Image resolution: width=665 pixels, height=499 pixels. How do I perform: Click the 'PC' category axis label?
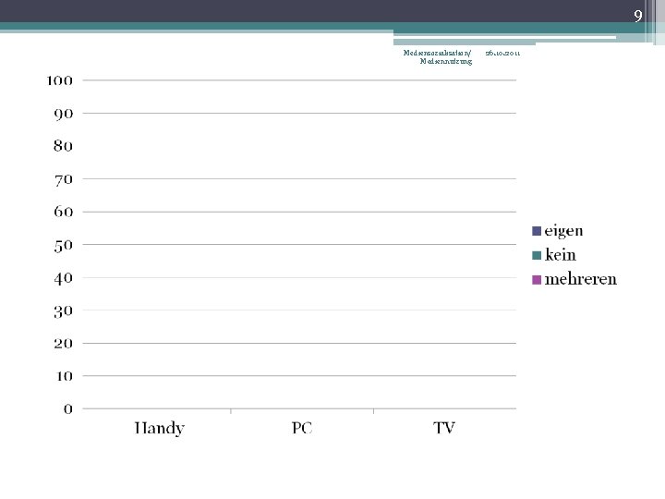tap(302, 428)
